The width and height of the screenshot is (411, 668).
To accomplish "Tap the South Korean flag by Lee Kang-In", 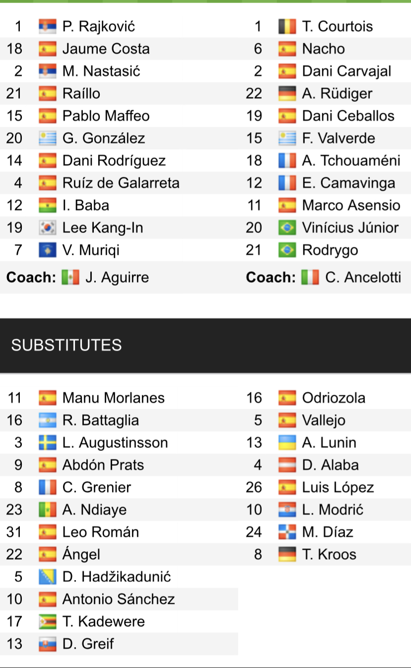I will [48, 228].
